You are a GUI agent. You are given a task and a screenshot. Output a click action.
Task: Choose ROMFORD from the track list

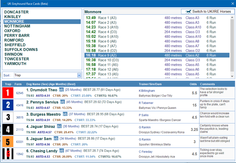(x=14, y=40)
